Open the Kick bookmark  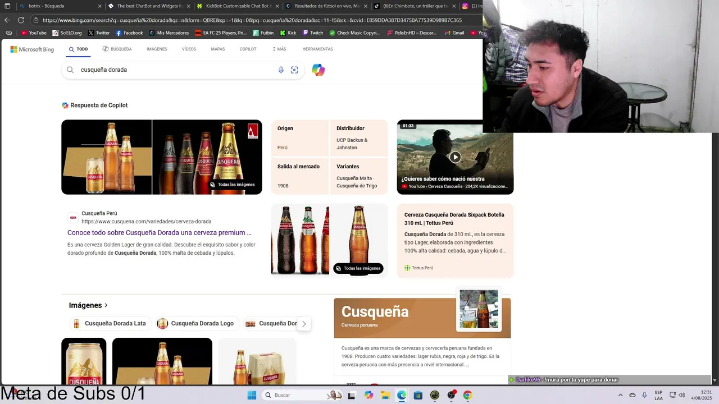click(288, 33)
